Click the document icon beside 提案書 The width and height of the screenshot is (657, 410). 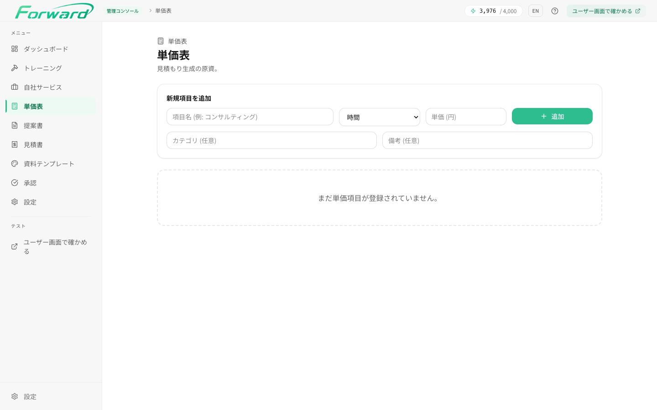pos(15,125)
